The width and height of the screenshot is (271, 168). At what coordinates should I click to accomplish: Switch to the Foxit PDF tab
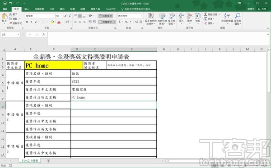pyautogui.click(x=111, y=9)
